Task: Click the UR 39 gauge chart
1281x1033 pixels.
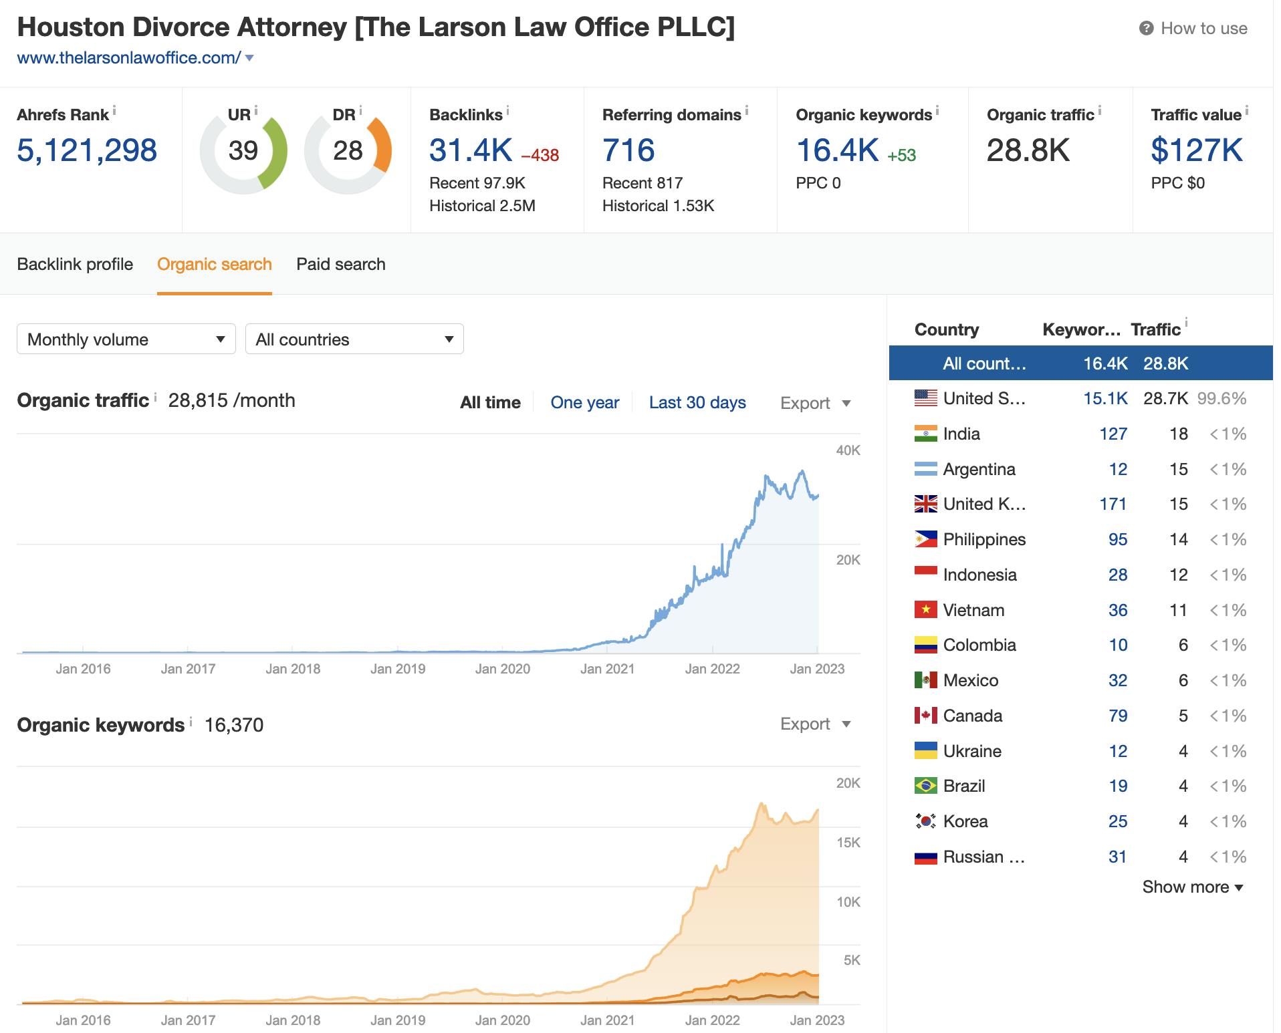Action: 243,151
